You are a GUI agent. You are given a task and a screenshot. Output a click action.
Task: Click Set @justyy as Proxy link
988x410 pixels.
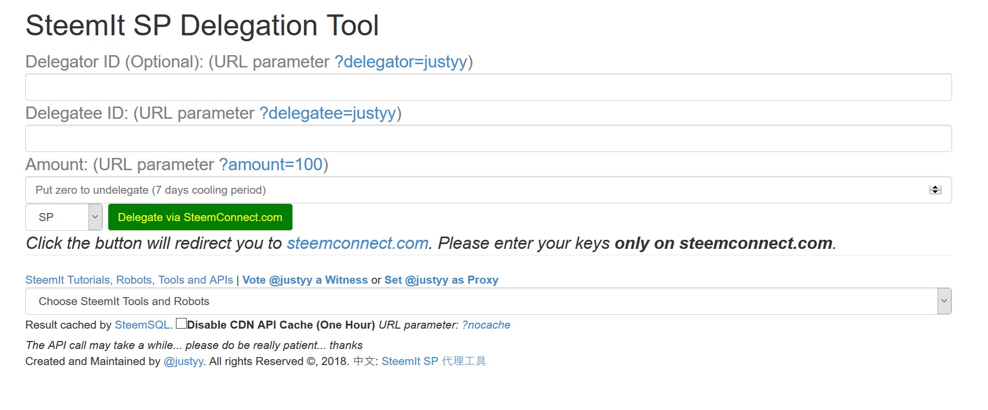point(441,280)
